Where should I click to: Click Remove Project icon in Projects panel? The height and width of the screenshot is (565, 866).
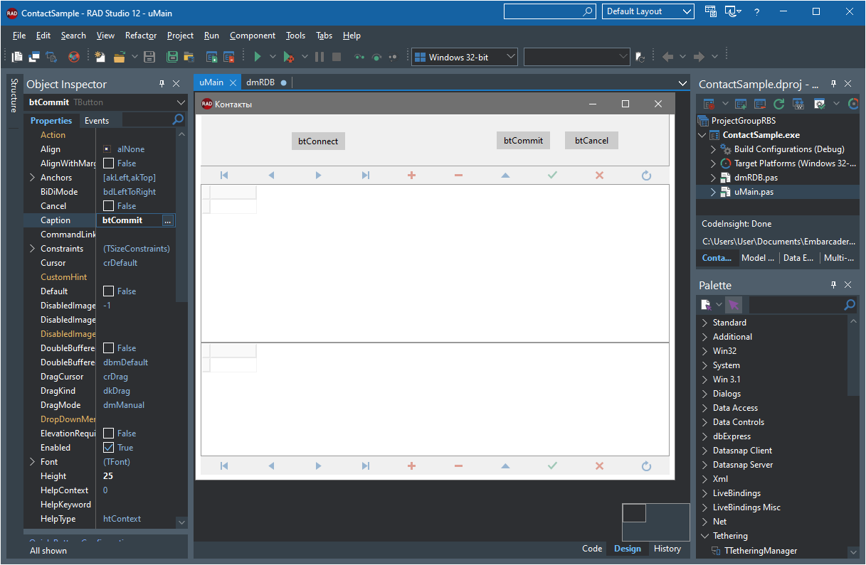click(x=760, y=104)
